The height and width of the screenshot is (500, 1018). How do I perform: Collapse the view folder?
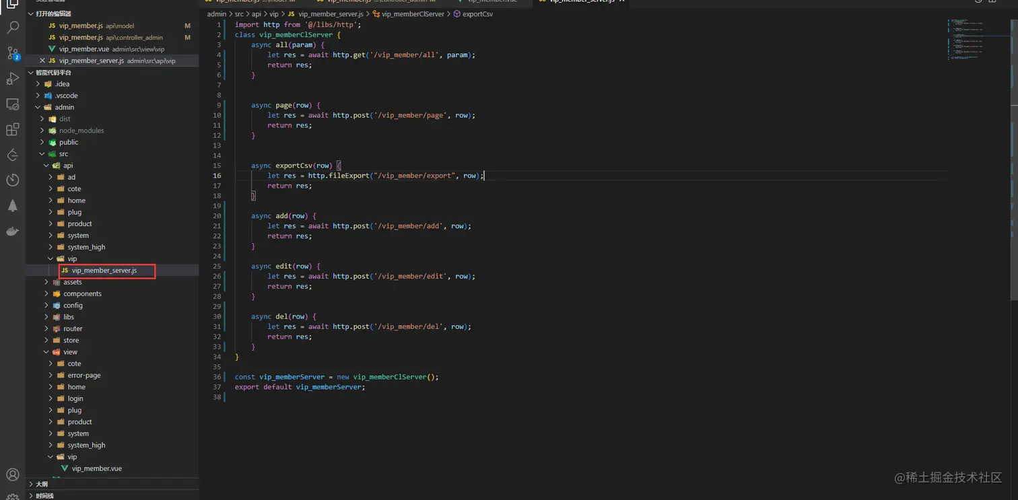(x=46, y=352)
